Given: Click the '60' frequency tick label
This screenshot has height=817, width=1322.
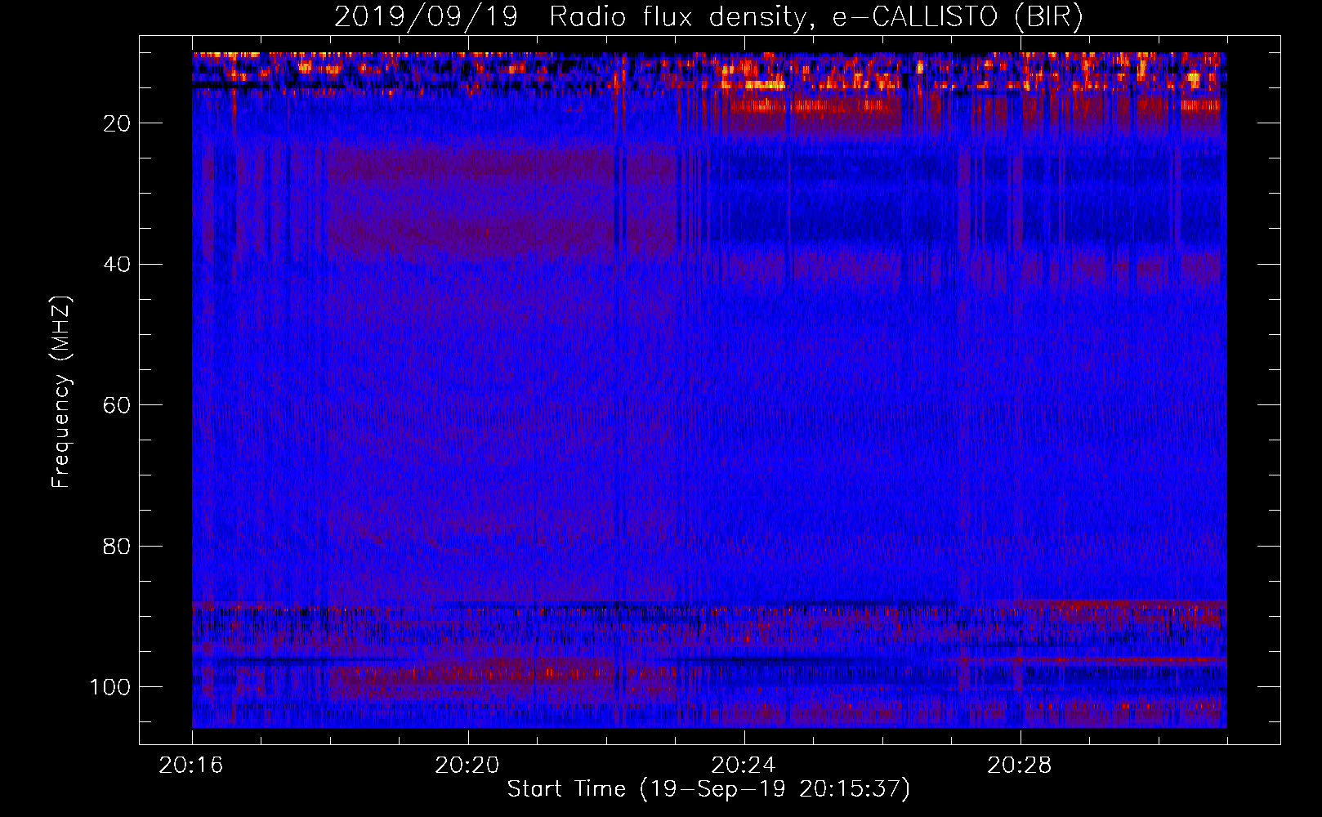Looking at the screenshot, I should coord(118,405).
